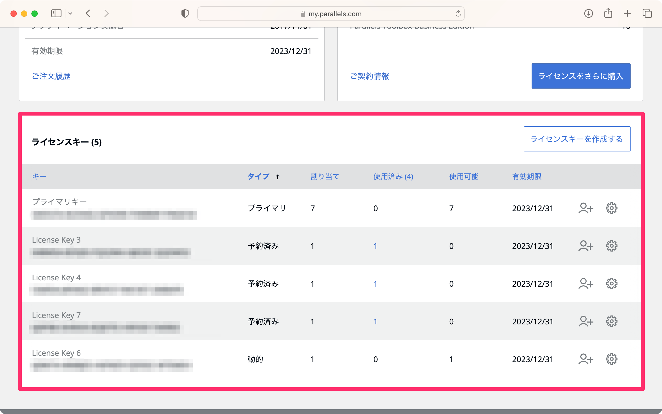Click the my.parallels.com address bar
Image resolution: width=662 pixels, height=414 pixels.
pyautogui.click(x=331, y=14)
